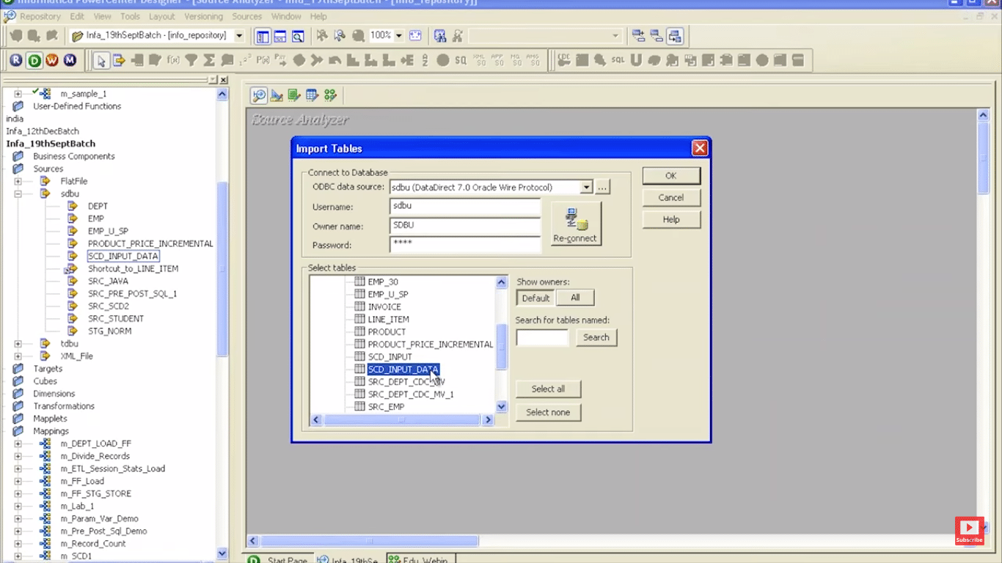The image size is (1002, 563).
Task: Select the Source Analyzer tool icon
Action: tap(259, 95)
